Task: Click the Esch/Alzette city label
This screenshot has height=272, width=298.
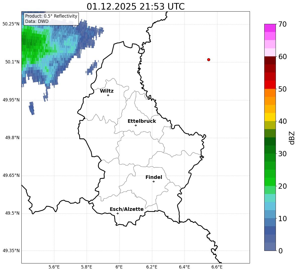Action: [127, 209]
